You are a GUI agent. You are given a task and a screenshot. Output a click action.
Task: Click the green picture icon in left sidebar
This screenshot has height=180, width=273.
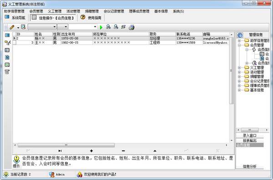click(x=7, y=65)
